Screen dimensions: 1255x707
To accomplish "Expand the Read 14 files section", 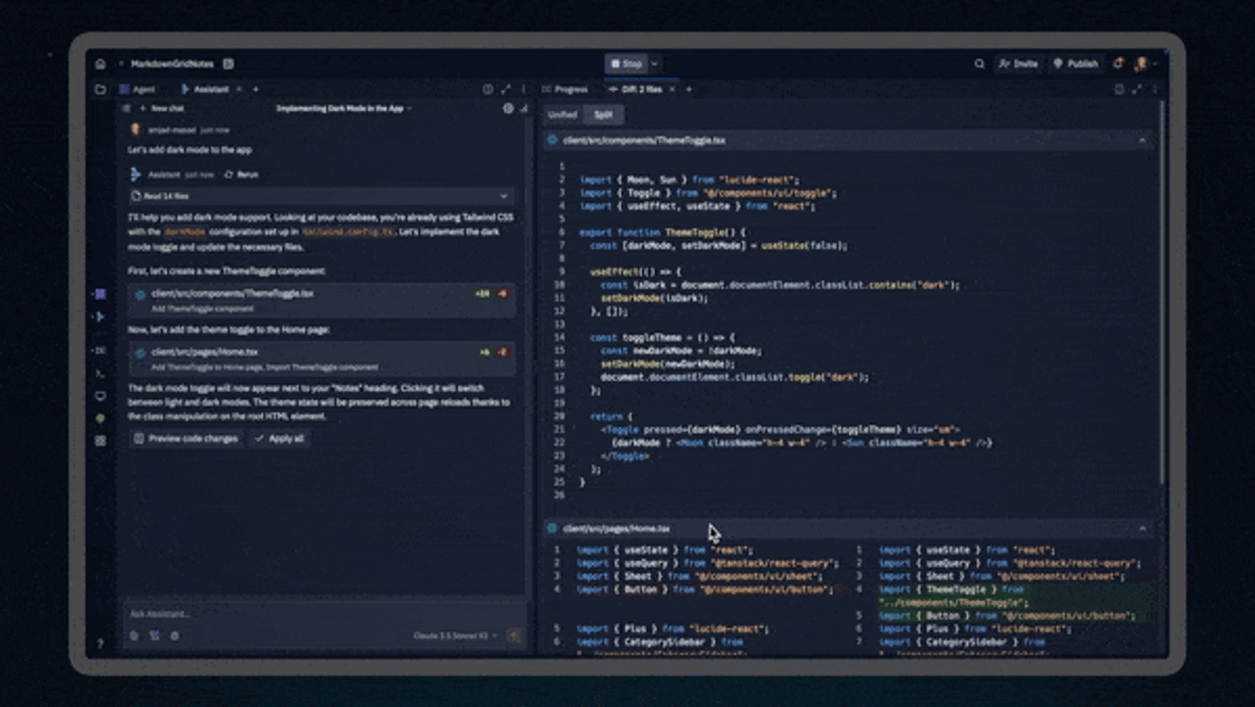I will 503,196.
